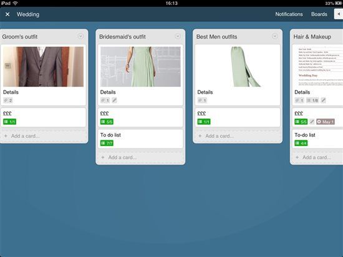This screenshot has height=257, width=343.
Task: Click the attachment badge on Best Men Details card
Action: [x=202, y=100]
